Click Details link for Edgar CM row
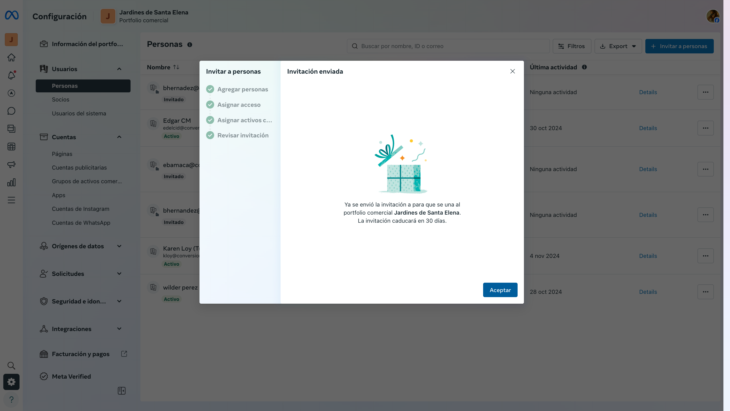 click(x=648, y=128)
